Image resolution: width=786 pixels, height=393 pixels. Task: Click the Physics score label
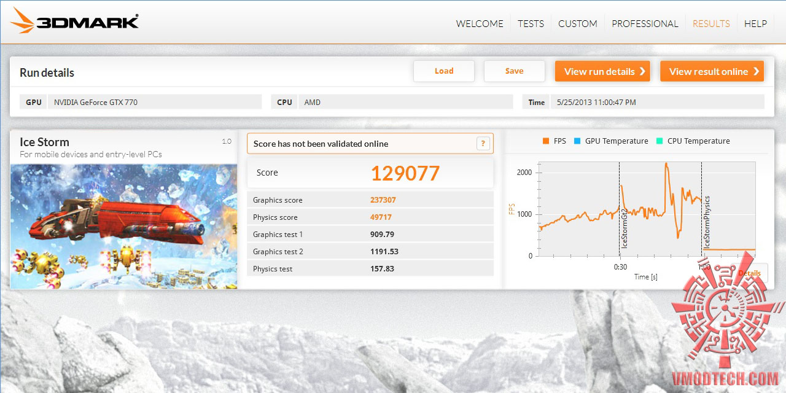tap(275, 217)
